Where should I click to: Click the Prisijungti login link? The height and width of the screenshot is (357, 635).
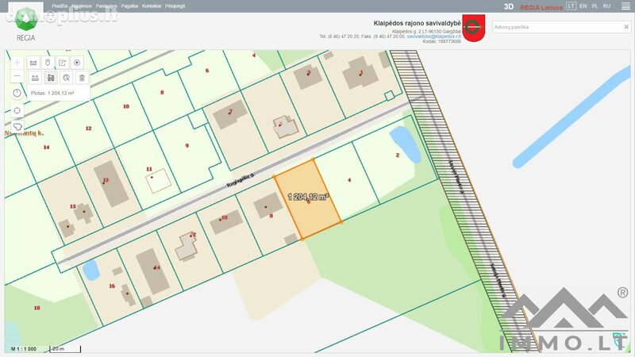175,6
